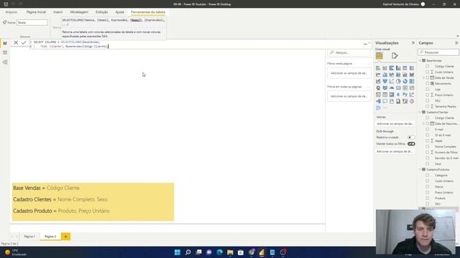Click Filtros nesta página add fields well
This screenshot has width=460, height=258.
point(349,73)
